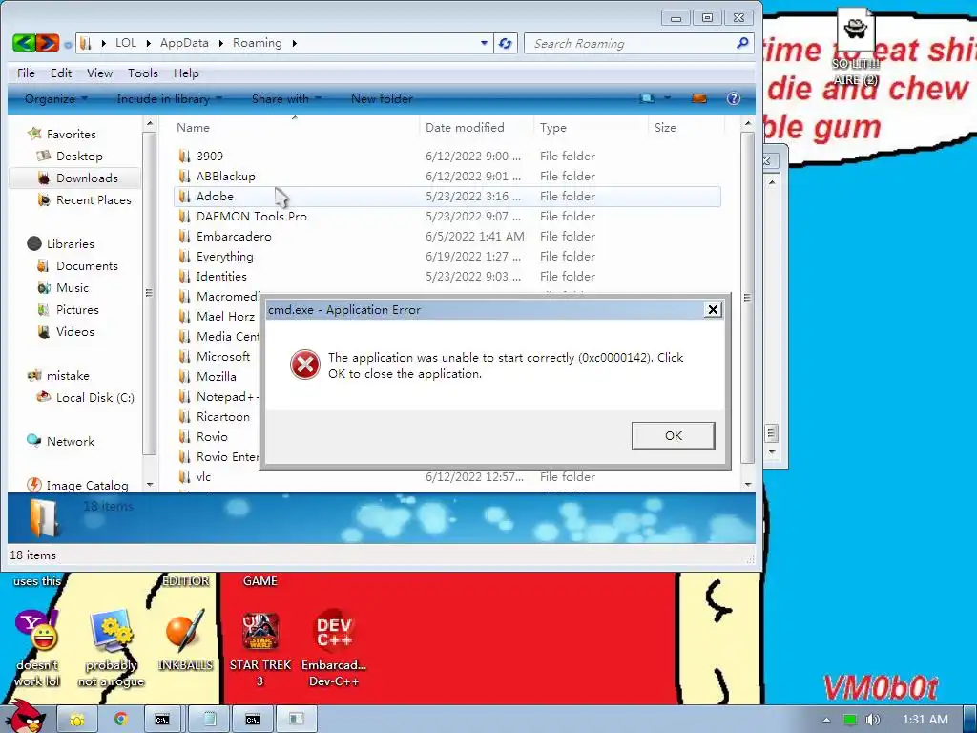Click the volume icon in system tray
This screenshot has height=733, width=977.
(872, 720)
